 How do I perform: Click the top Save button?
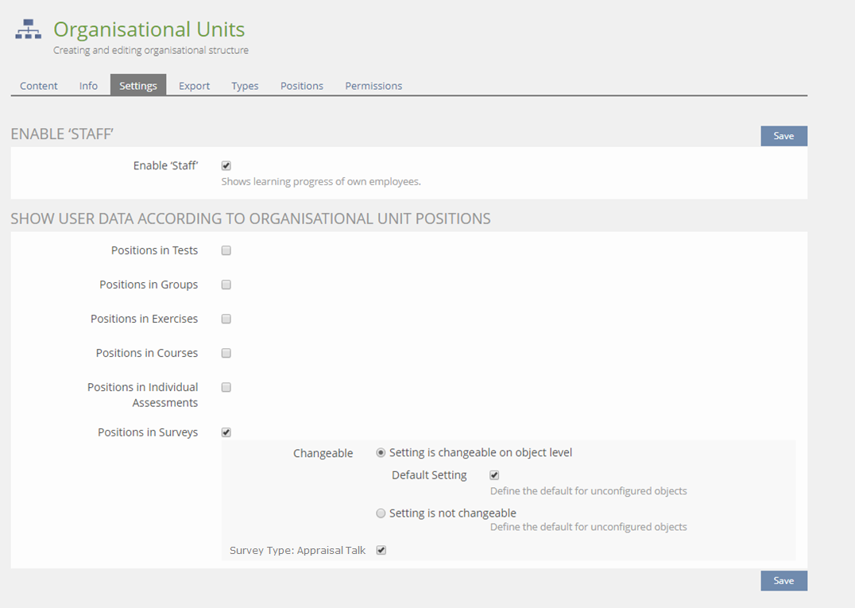click(x=783, y=136)
